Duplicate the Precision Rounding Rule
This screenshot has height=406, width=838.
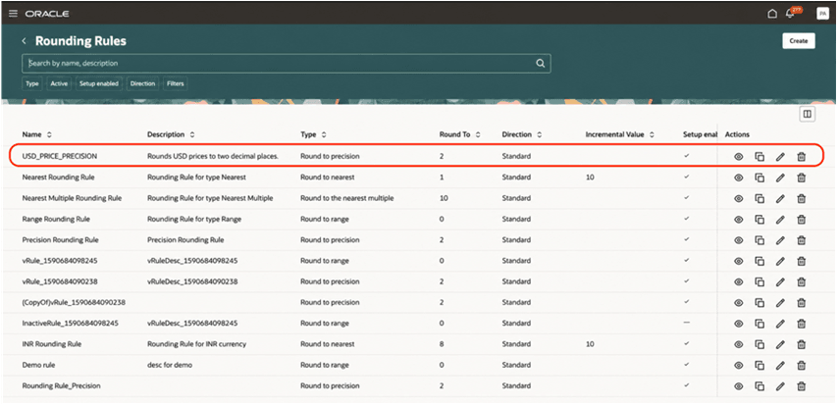[x=759, y=240]
